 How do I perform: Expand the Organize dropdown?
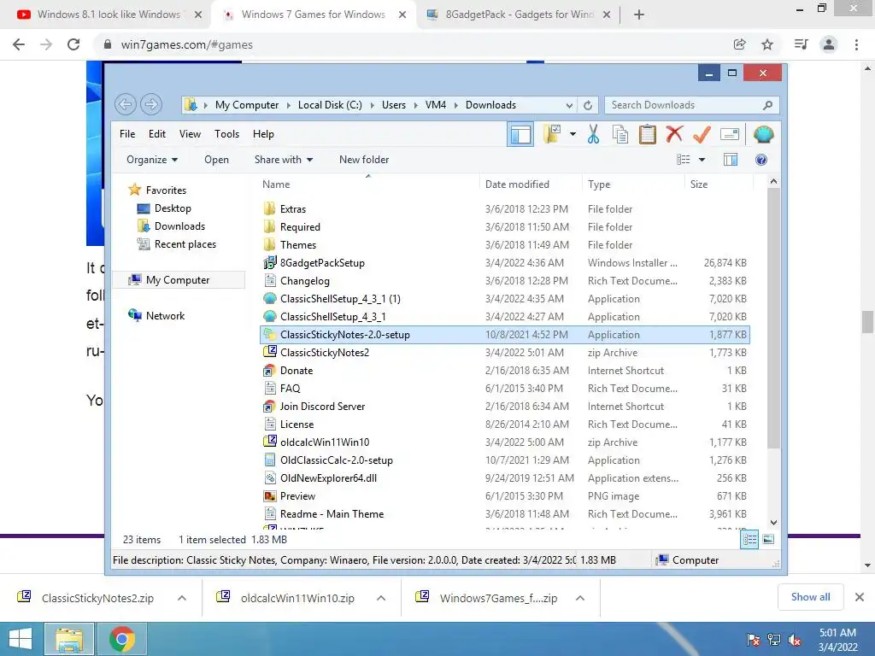(x=152, y=160)
